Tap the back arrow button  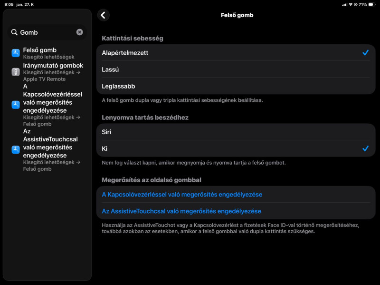point(103,15)
